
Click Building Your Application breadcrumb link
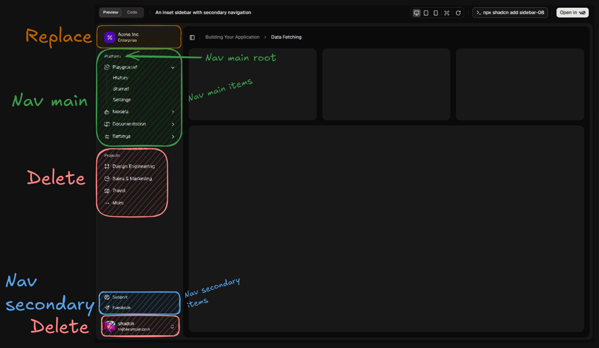click(x=232, y=38)
